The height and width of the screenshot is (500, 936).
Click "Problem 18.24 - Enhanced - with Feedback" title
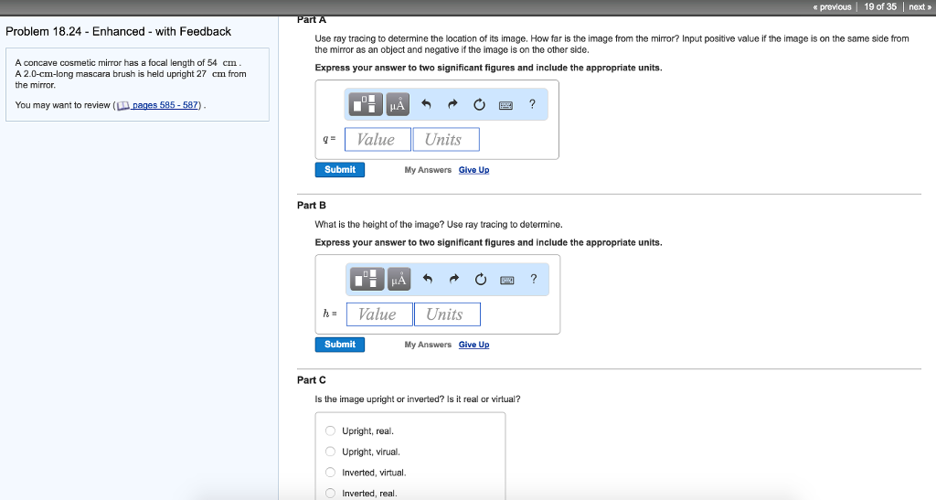pos(118,32)
